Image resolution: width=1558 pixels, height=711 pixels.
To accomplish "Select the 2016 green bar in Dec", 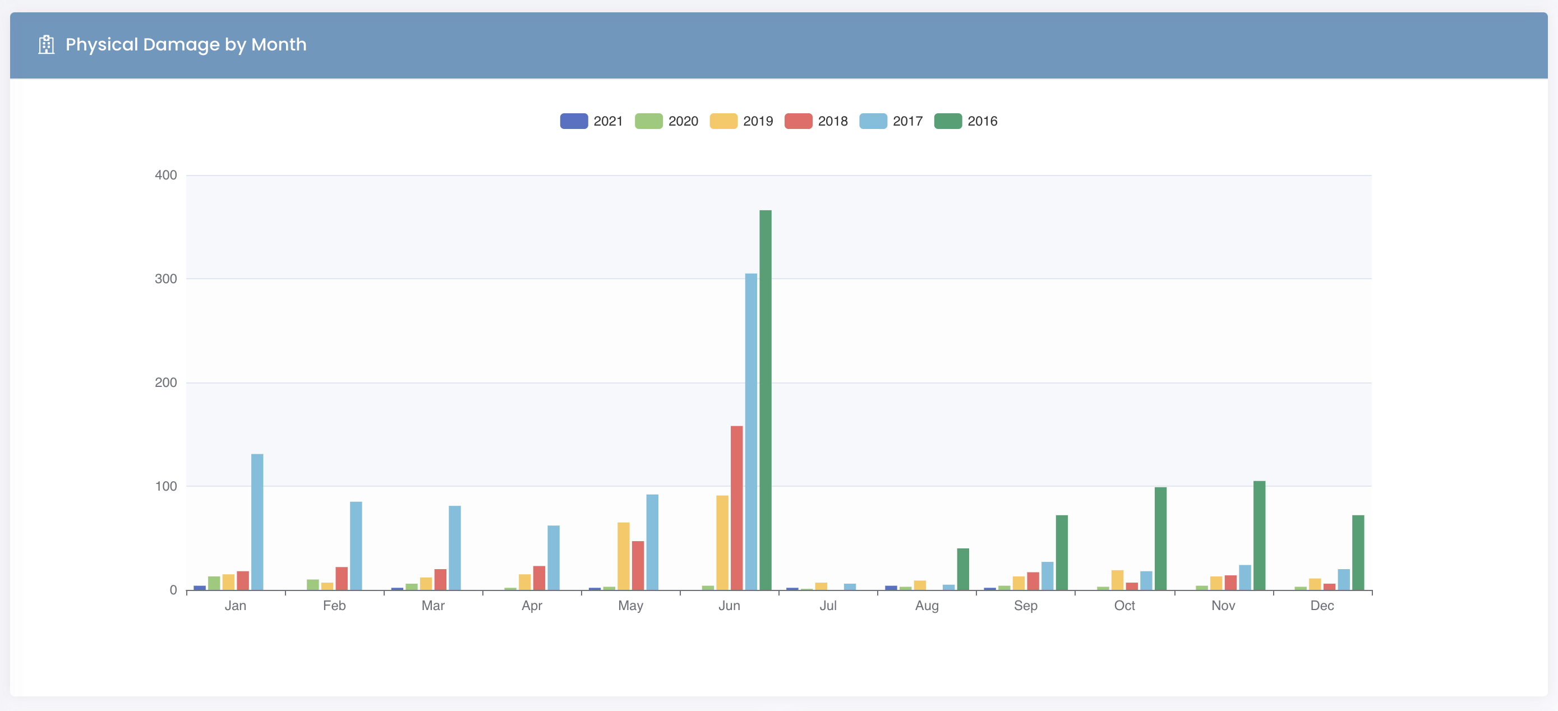I will 1358,552.
